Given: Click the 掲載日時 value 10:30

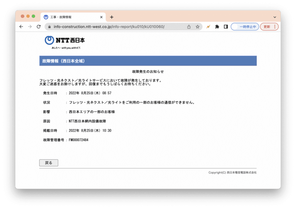Looking at the screenshot, I should [107, 130].
